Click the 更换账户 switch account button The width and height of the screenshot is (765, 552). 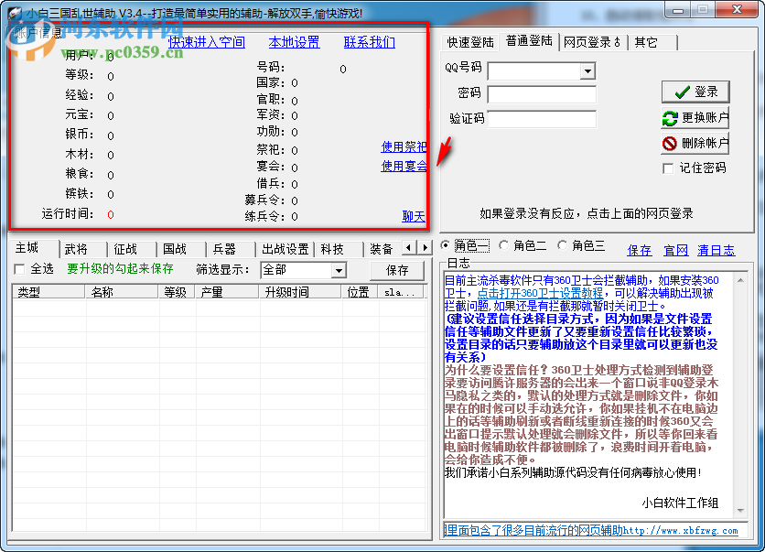pos(695,117)
